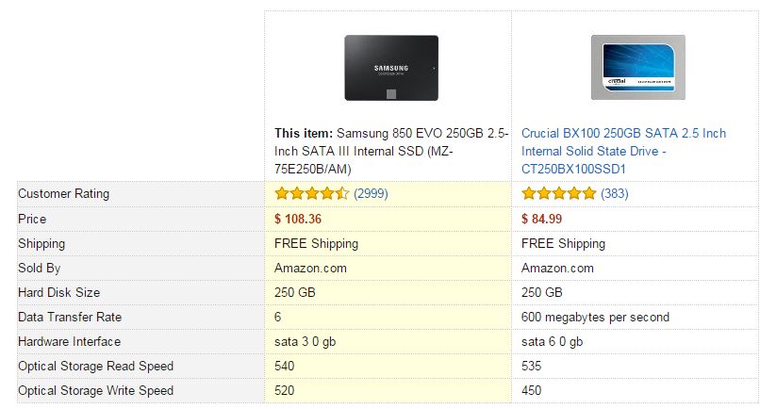
Task: Click the Samsung 850 EVO product image
Action: (x=391, y=68)
